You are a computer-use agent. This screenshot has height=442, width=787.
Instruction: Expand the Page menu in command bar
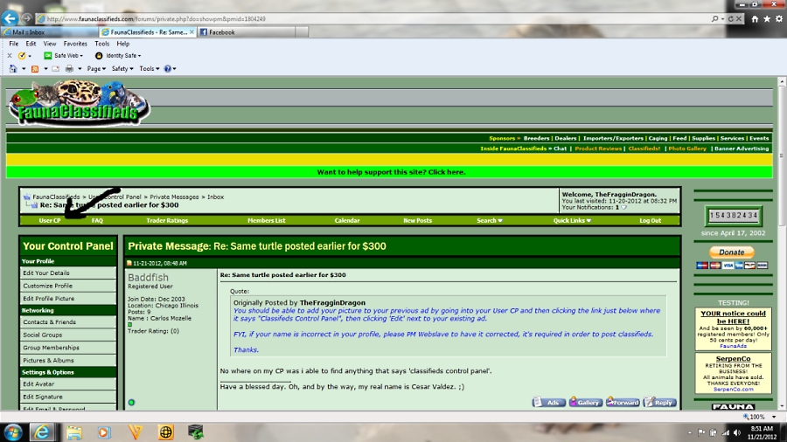click(x=96, y=69)
